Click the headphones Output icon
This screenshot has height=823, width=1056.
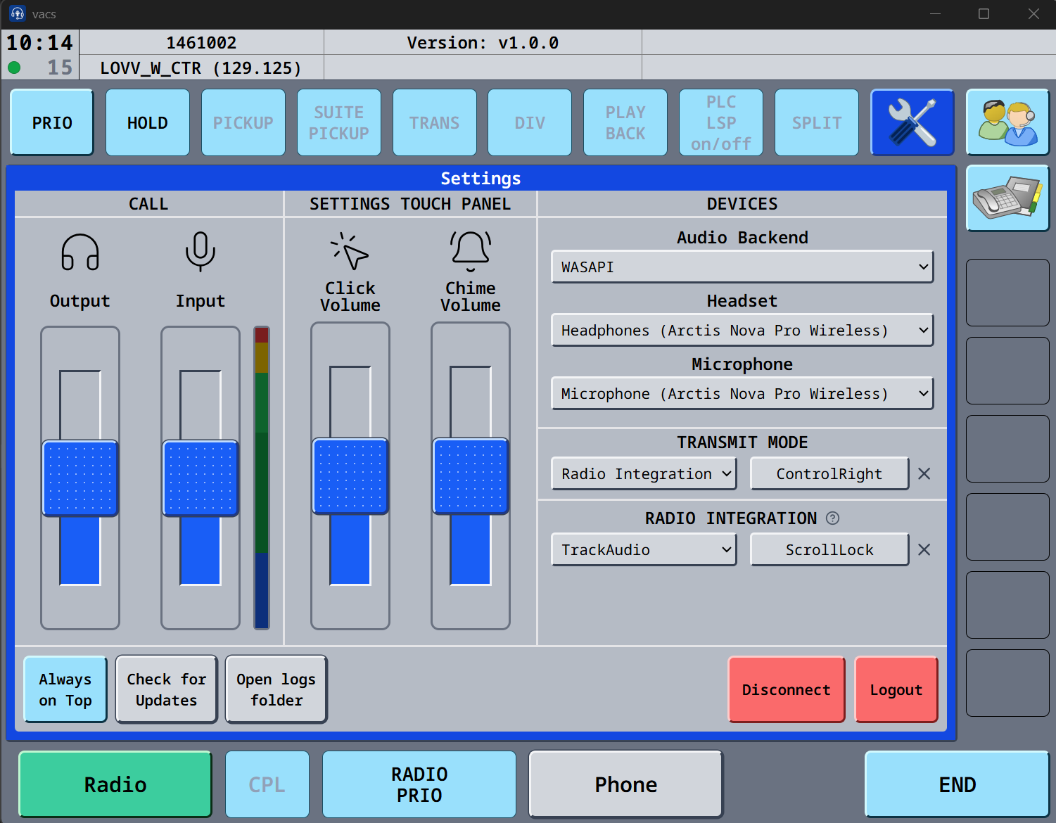79,253
